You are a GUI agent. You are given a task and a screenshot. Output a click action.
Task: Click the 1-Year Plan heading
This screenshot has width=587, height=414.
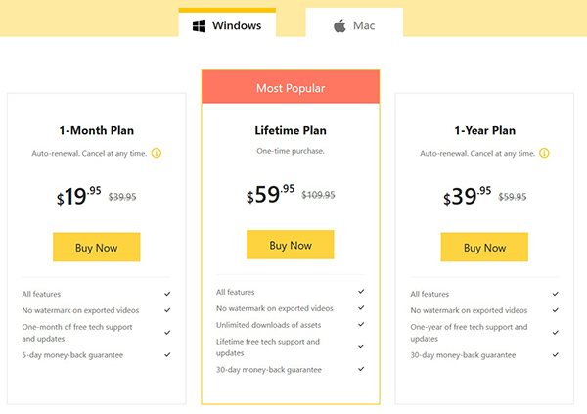485,130
